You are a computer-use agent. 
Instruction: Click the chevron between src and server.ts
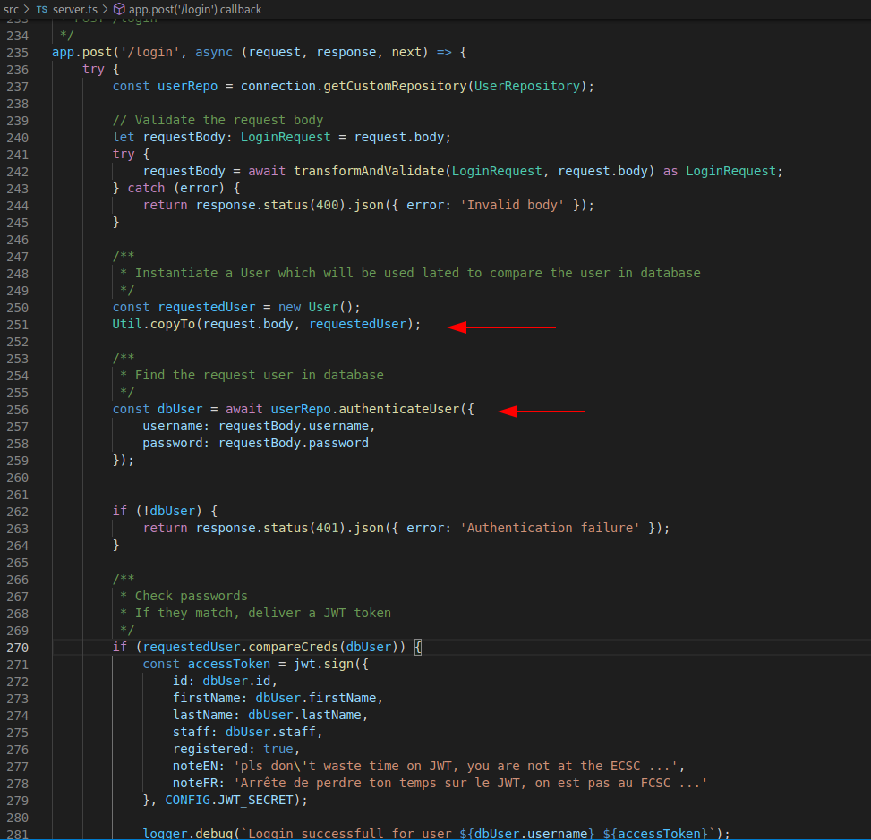(26, 9)
